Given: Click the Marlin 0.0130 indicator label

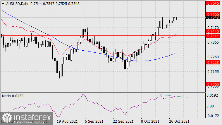Looking at the screenshot, I should 13,96.
